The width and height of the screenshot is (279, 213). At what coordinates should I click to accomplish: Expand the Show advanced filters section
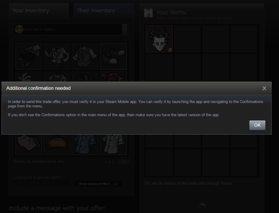pos(98,184)
